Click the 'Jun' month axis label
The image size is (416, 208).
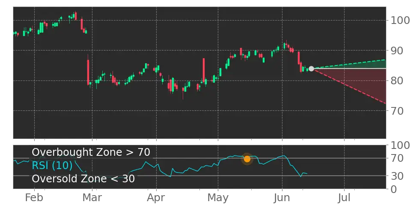(x=282, y=198)
